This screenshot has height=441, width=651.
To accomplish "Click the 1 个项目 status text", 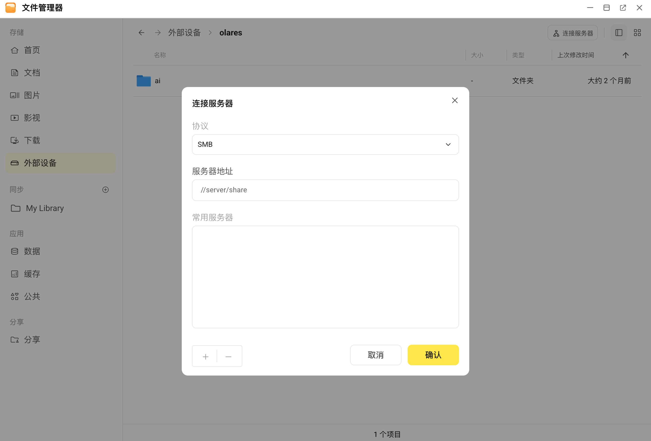I will [x=387, y=434].
